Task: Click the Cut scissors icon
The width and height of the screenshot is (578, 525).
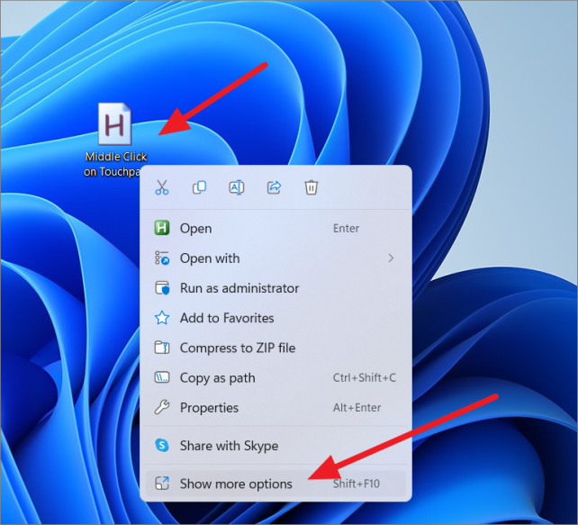Action: (162, 187)
